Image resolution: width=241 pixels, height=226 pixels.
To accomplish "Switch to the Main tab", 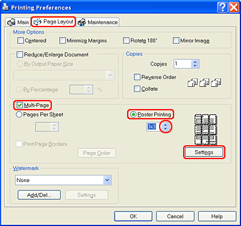I will (x=18, y=22).
